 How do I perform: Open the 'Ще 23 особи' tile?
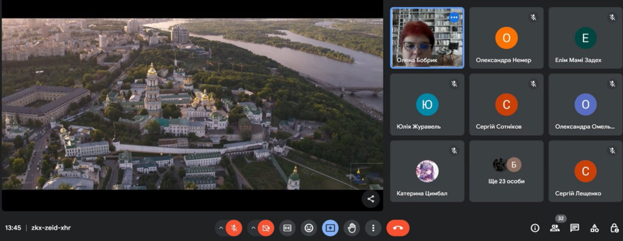tap(506, 171)
